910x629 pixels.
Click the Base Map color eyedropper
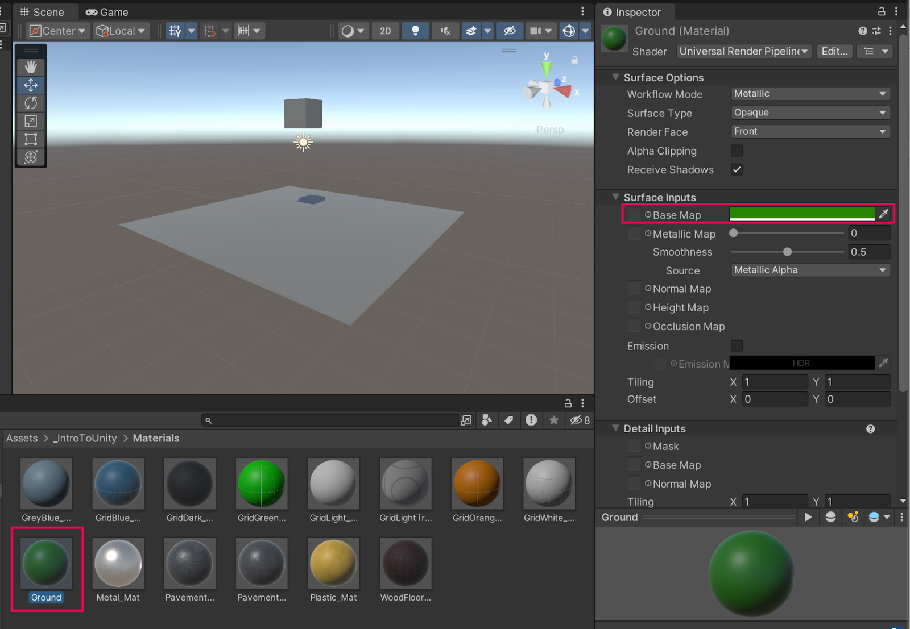[x=883, y=214]
